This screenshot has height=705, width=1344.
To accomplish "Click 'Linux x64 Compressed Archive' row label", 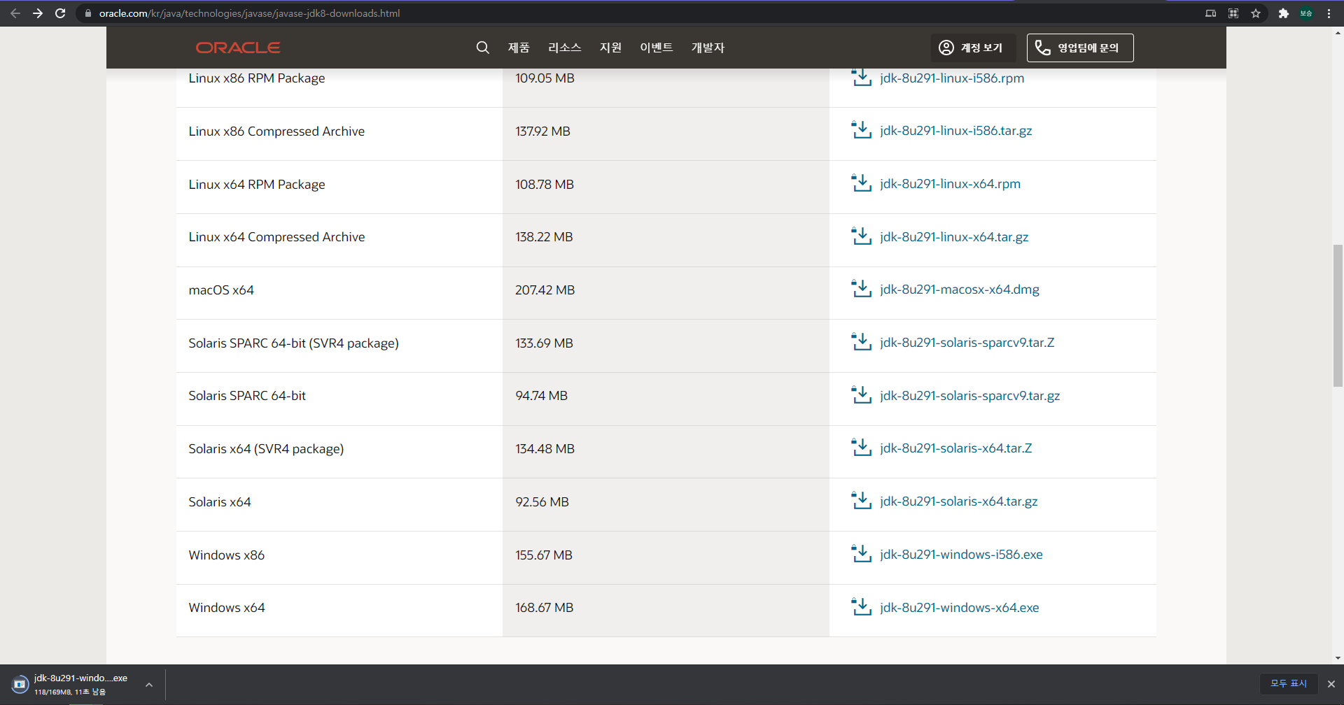I will click(276, 237).
